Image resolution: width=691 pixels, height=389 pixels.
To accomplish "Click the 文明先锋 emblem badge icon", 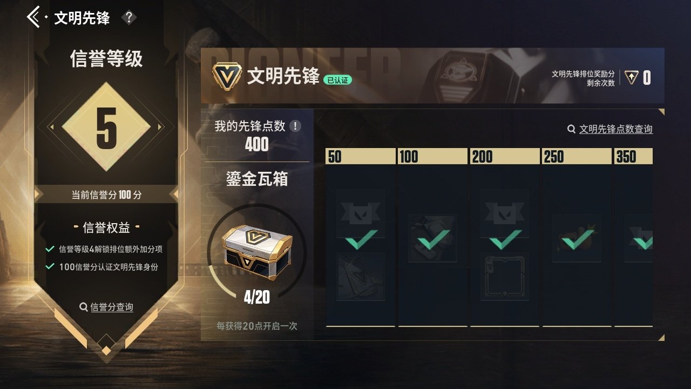I will pos(227,77).
